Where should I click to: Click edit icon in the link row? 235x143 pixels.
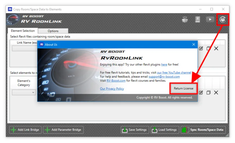click(201, 48)
